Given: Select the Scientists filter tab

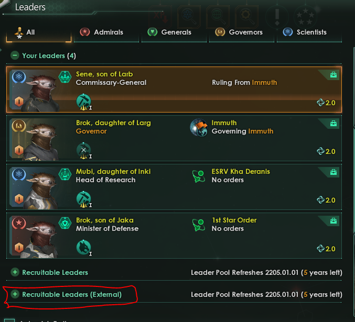Looking at the screenshot, I should click(306, 32).
